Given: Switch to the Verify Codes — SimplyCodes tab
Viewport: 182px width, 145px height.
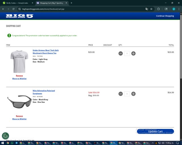Looking at the screenshot, I should [17, 3].
